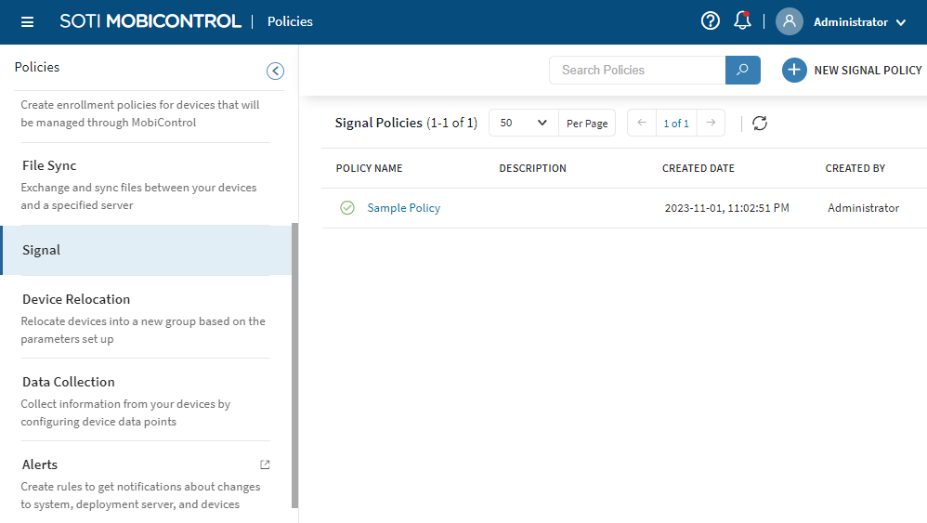Viewport: 927px width, 523px height.
Task: Click the Policies title in top bar
Action: (290, 21)
